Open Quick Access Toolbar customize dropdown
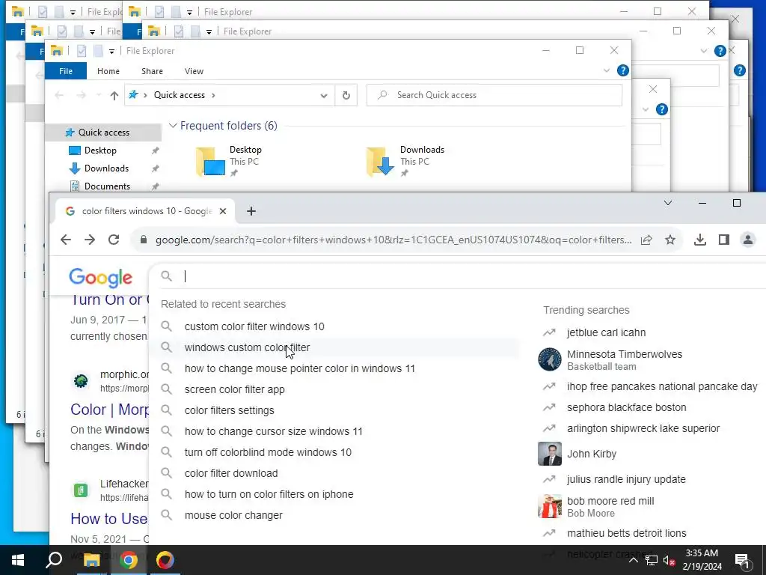The width and height of the screenshot is (766, 575). 111,51
